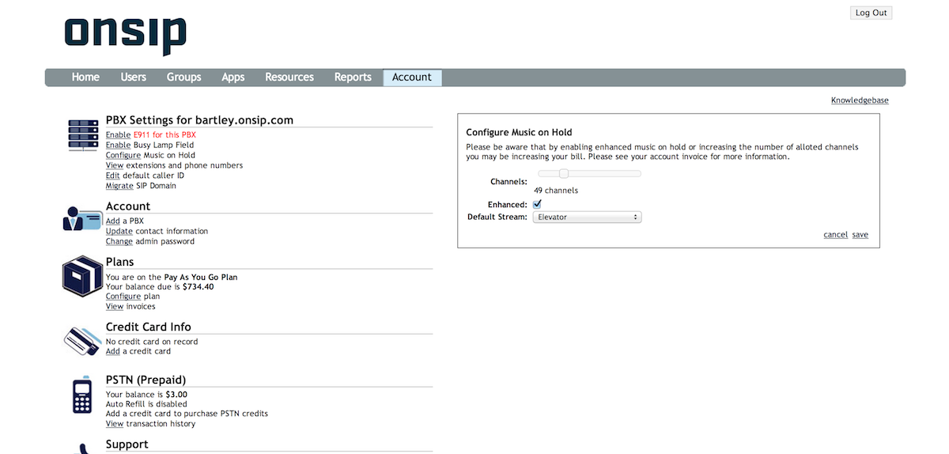Click the PBX Settings for bartley.onsip.com heading
Image resolution: width=949 pixels, height=454 pixels.
click(199, 120)
